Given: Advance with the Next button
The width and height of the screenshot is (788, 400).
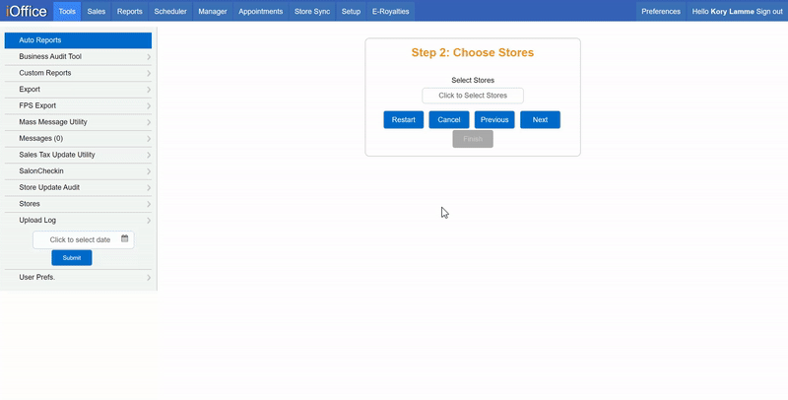Looking at the screenshot, I should coord(540,119).
